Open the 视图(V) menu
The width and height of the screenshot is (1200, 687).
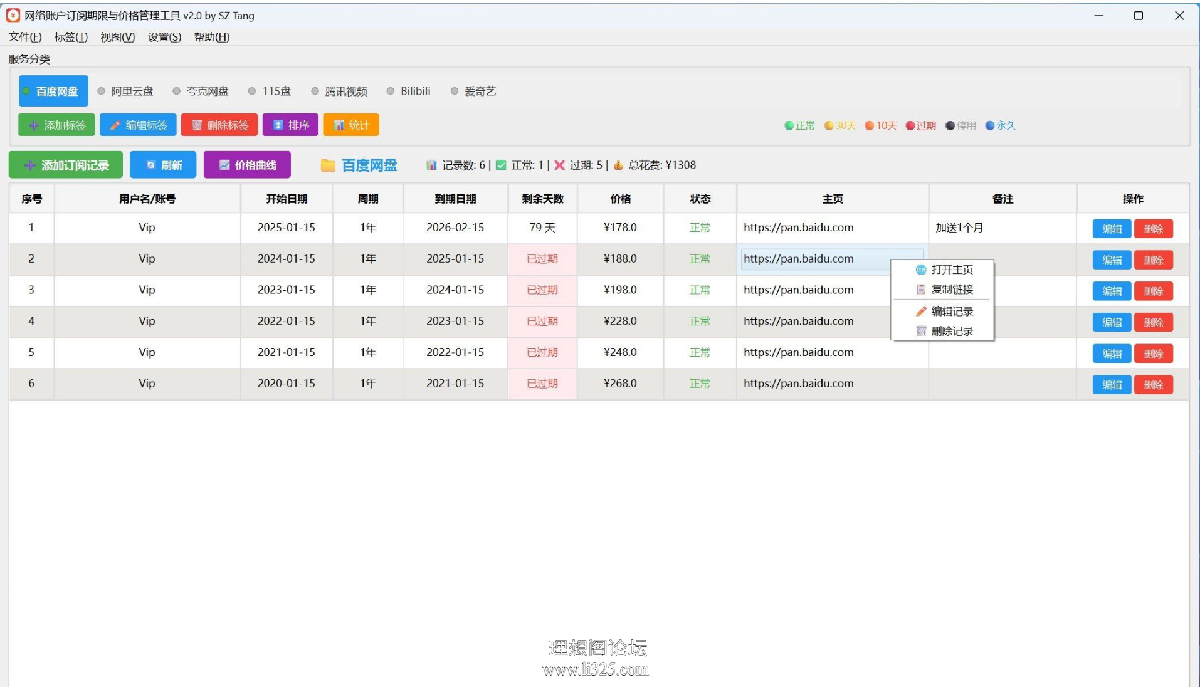click(x=118, y=37)
